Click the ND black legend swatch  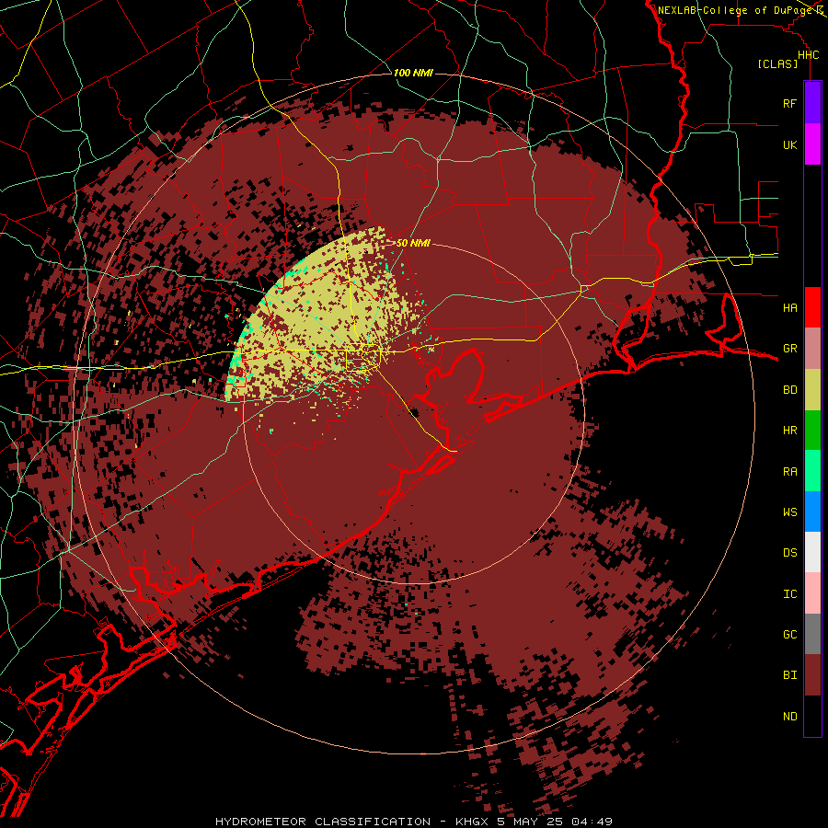point(812,716)
